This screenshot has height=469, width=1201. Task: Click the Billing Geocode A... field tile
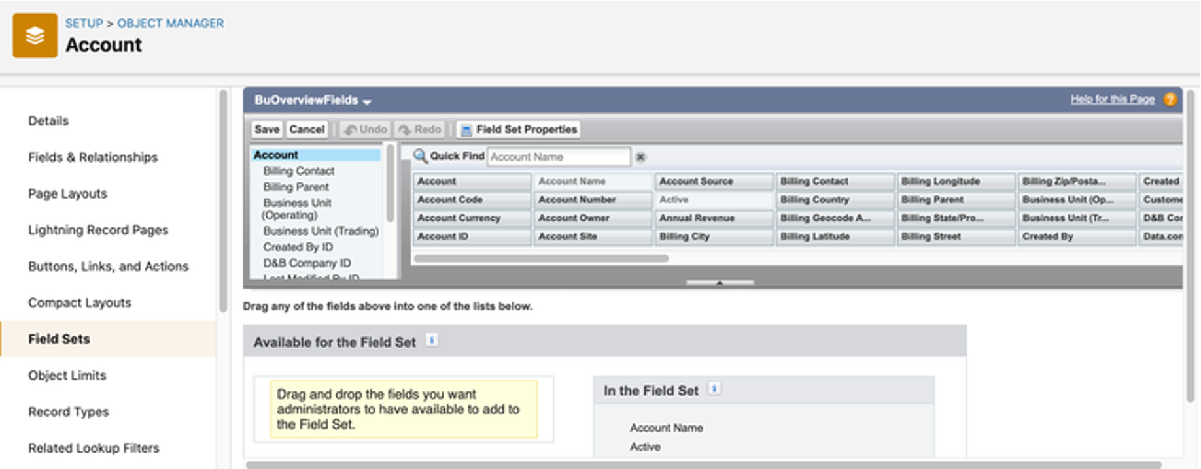[x=835, y=218]
